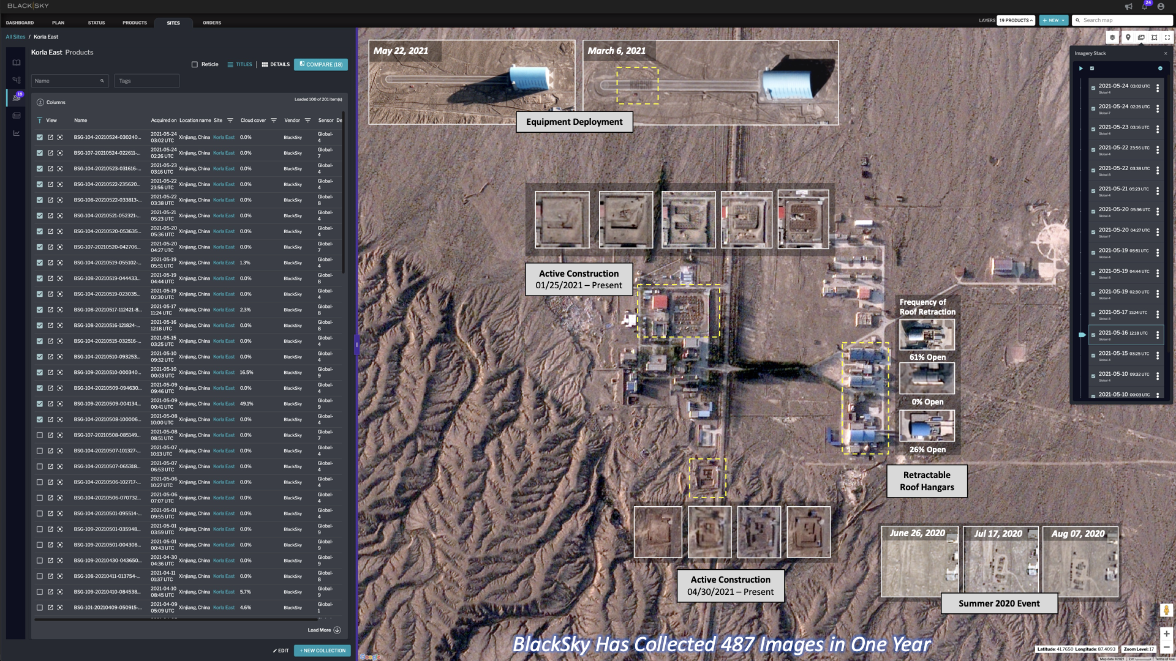The width and height of the screenshot is (1176, 661).
Task: Zoom out the map with minus button
Action: pos(1166,647)
